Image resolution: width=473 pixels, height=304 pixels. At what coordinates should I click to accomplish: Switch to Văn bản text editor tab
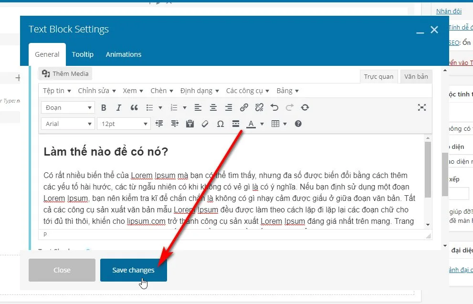(x=416, y=77)
